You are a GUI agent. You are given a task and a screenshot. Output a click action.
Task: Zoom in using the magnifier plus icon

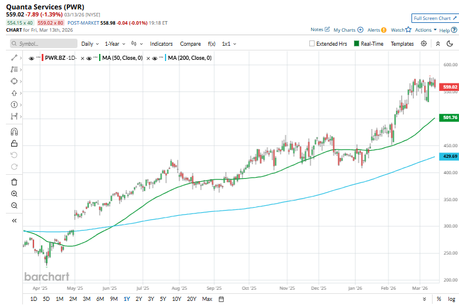pos(14,194)
